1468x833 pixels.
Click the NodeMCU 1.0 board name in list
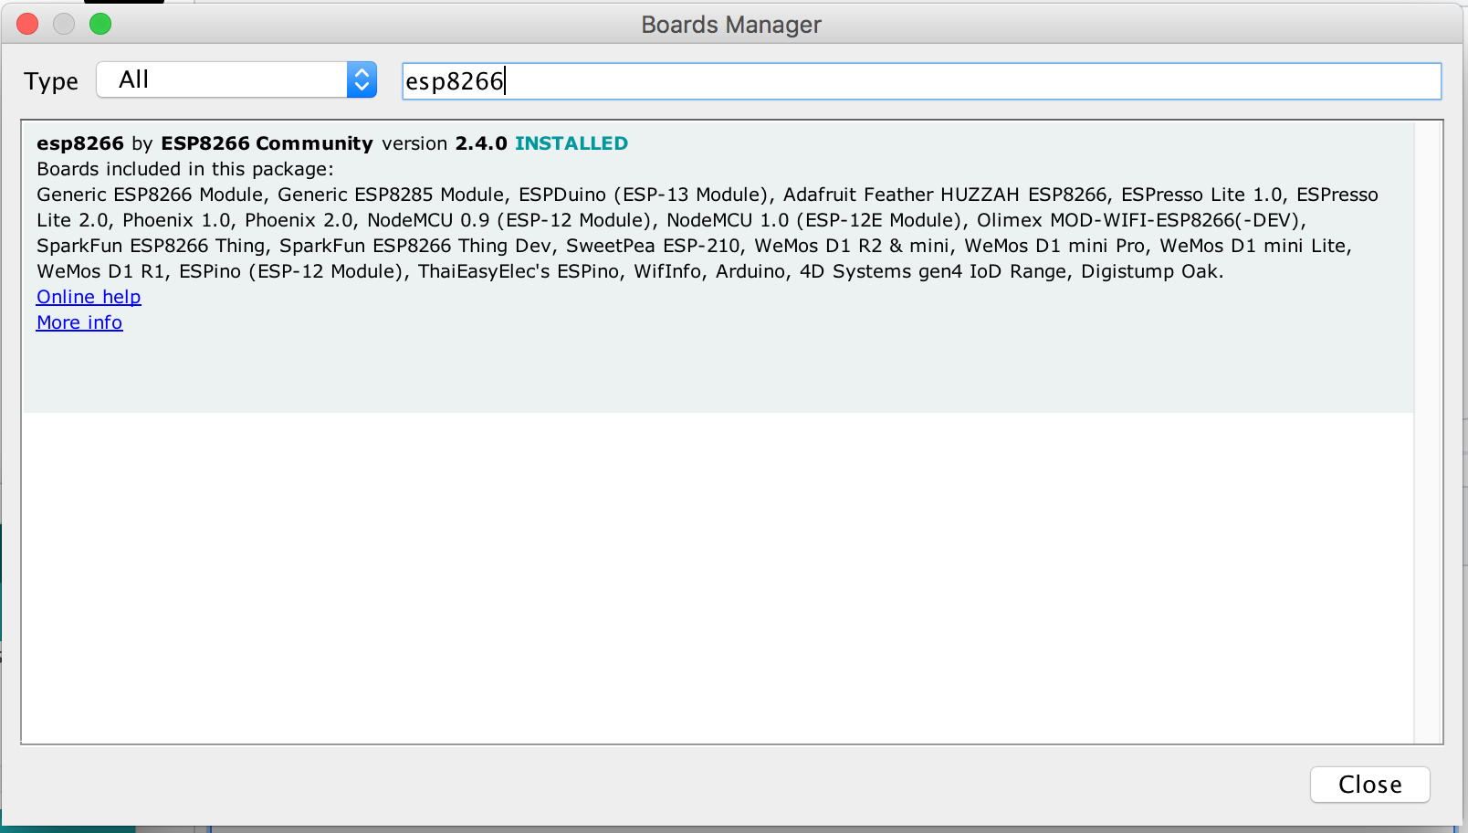click(758, 220)
